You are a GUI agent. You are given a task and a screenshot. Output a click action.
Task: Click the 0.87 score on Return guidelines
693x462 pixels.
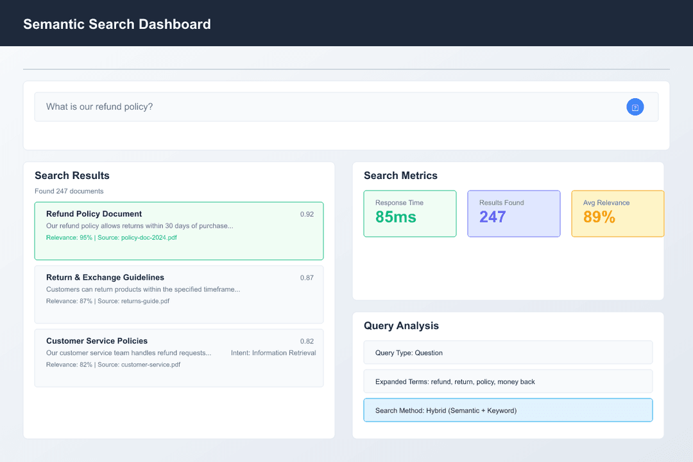(307, 278)
